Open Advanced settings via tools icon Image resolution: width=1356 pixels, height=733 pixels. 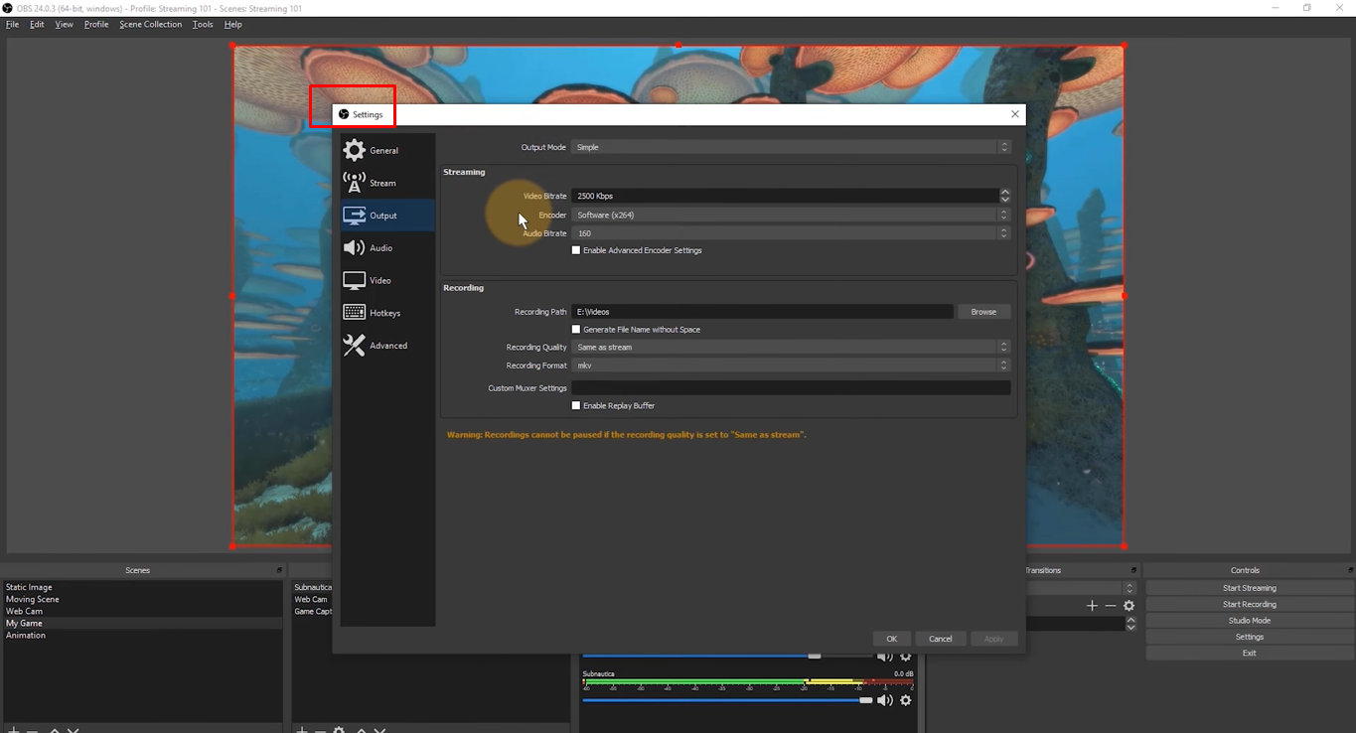point(356,345)
